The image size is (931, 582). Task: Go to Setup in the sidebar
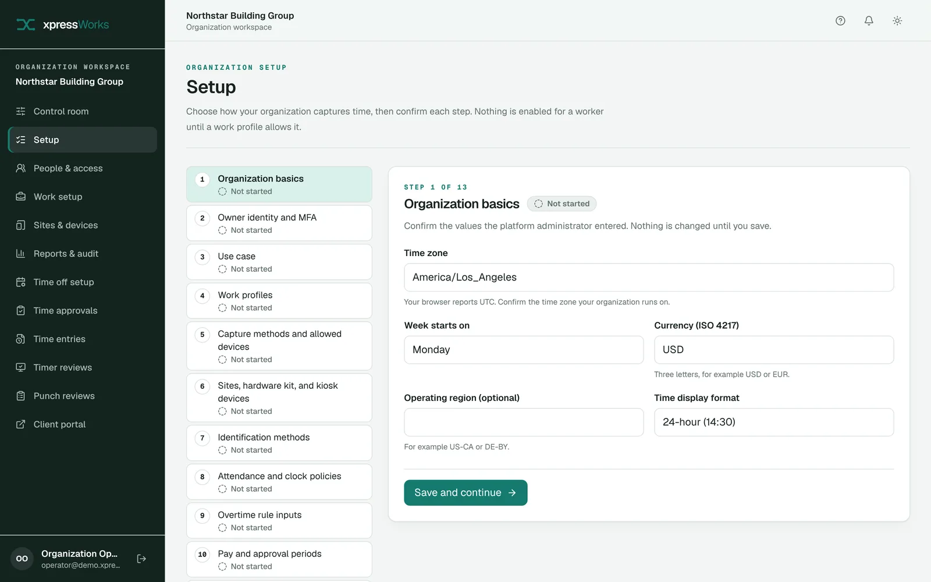(x=83, y=140)
